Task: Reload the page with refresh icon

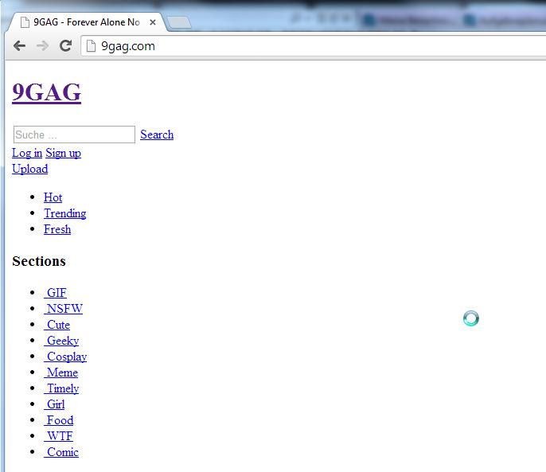Action: pos(65,46)
